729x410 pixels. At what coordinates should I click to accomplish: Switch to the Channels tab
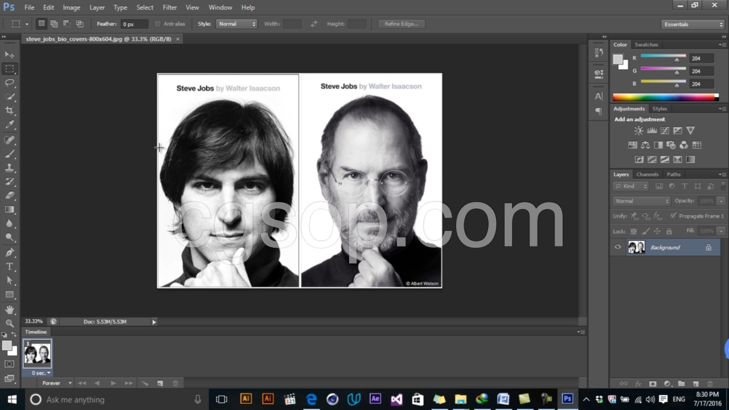[x=648, y=174]
